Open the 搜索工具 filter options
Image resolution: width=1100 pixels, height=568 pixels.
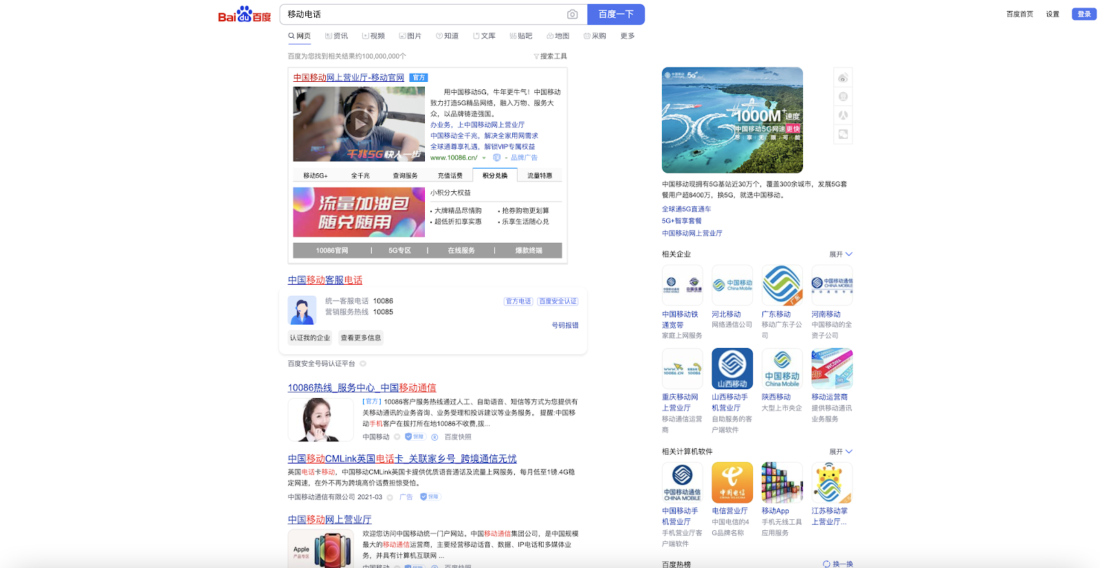(550, 56)
